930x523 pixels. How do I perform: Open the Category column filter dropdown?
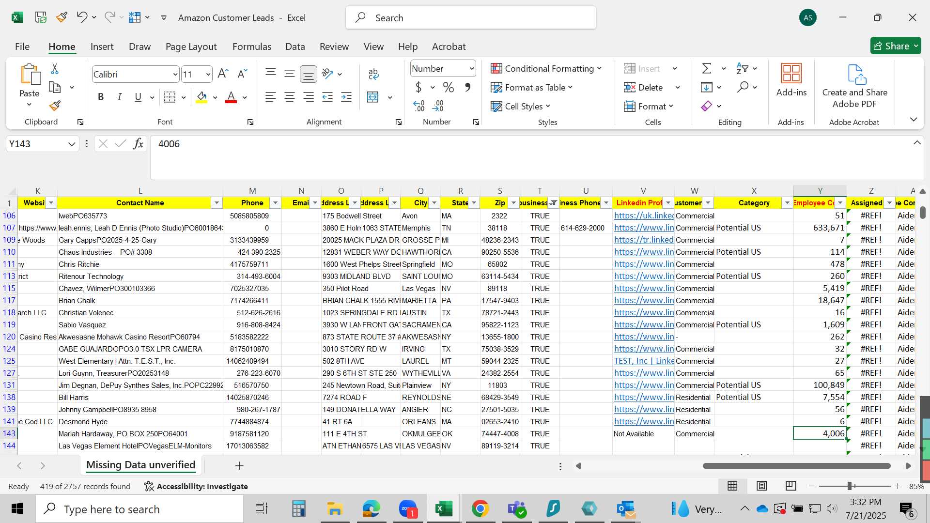787,203
